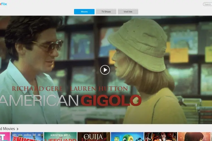Open the American Gigolo title banner
Viewport: 212px width, 141px height.
tap(106, 70)
